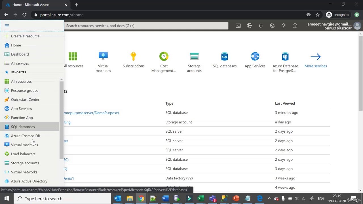Open portal settings gear icon
This screenshot has width=363, height=204.
coord(272,26)
